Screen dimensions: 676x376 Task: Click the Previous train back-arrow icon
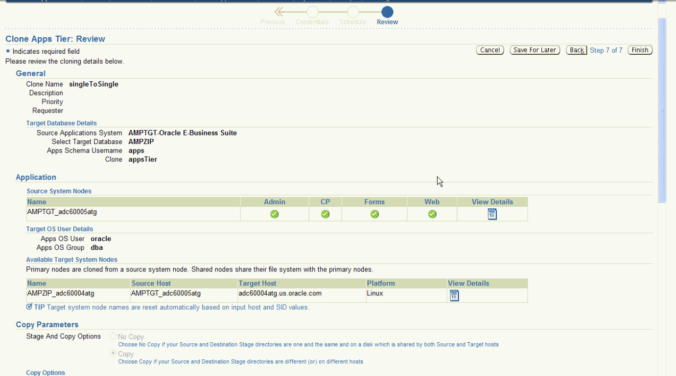[280, 12]
